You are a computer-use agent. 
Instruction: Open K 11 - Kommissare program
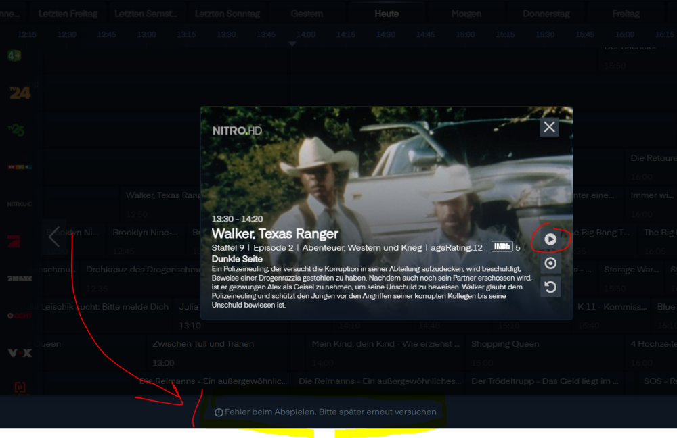611,316
